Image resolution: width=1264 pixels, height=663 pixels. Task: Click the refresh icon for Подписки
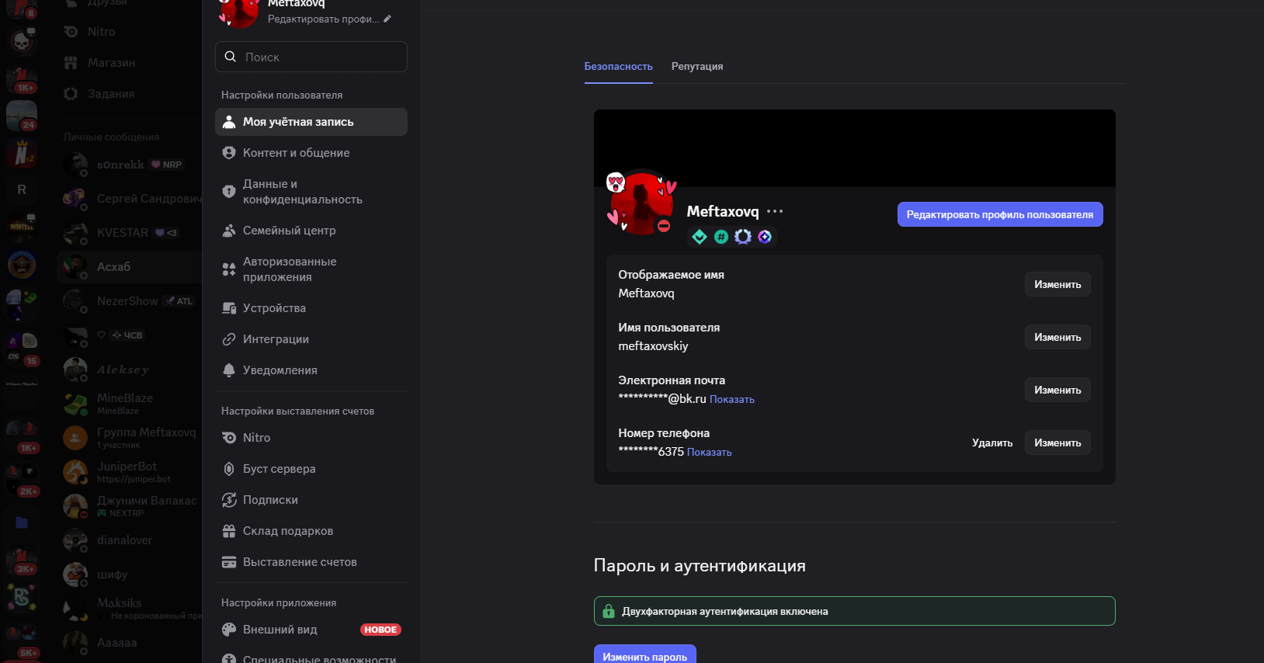click(x=229, y=500)
